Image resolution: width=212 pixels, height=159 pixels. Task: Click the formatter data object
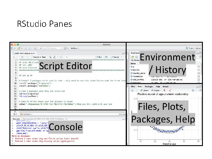[x=138, y=76]
